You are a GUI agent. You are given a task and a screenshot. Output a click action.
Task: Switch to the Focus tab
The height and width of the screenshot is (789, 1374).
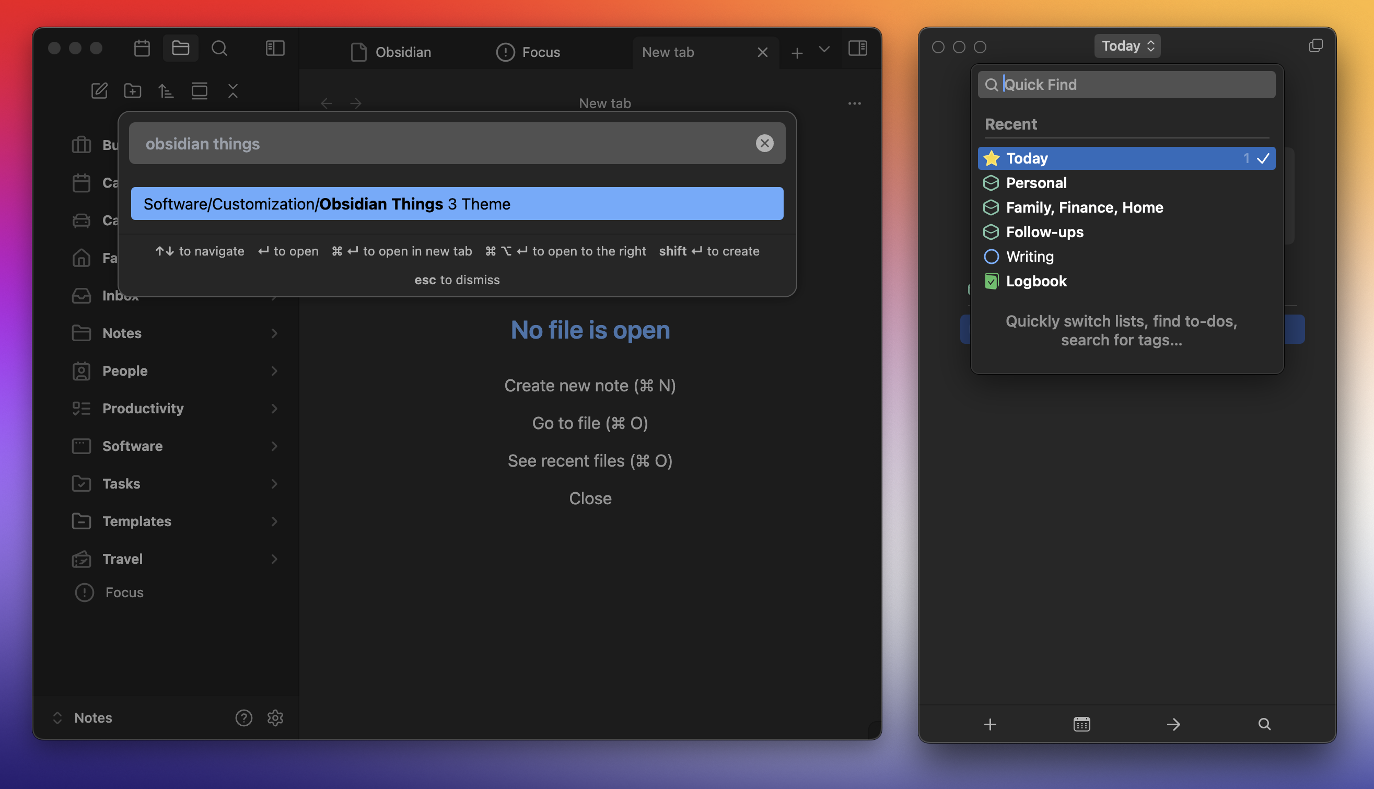[528, 52]
